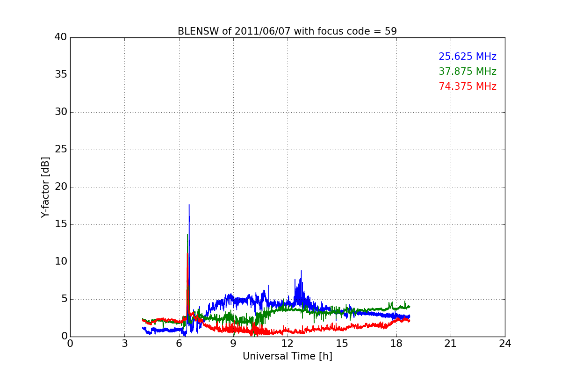This screenshot has height=374, width=561.
Task: Click the y-axis tick label 30
Action: coord(61,112)
